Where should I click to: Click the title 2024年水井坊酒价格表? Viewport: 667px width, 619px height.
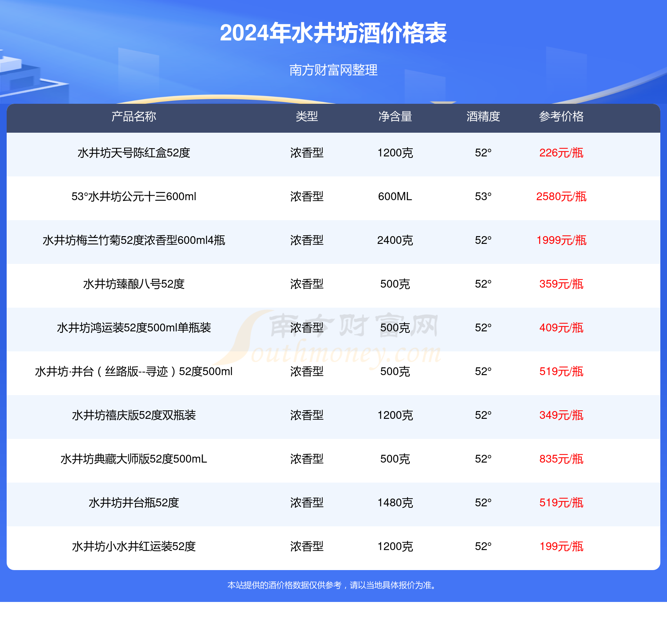tap(333, 33)
